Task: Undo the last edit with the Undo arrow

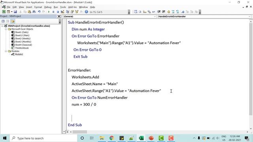Action: pos(39,12)
